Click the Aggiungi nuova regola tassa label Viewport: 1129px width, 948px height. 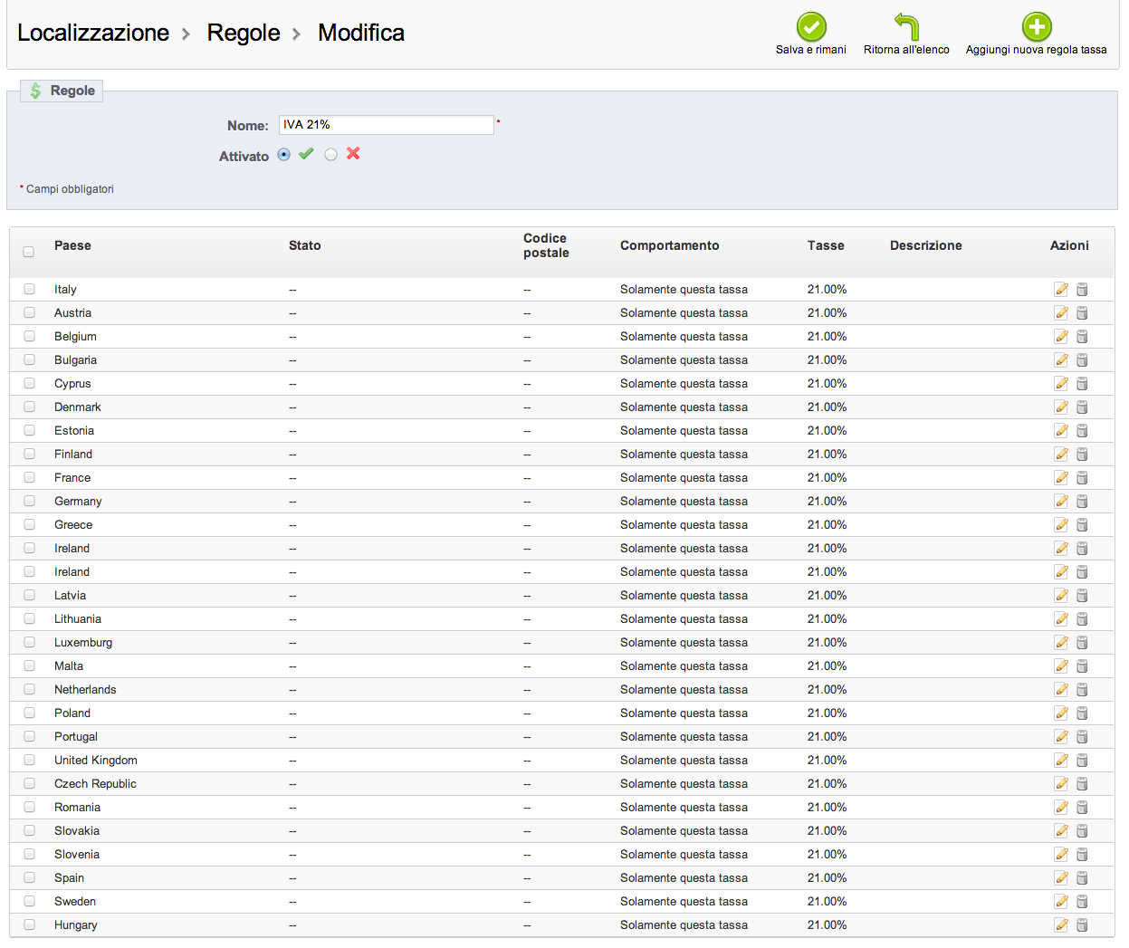[1037, 50]
